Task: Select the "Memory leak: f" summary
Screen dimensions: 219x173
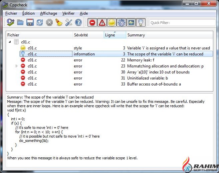Action: (x=141, y=60)
